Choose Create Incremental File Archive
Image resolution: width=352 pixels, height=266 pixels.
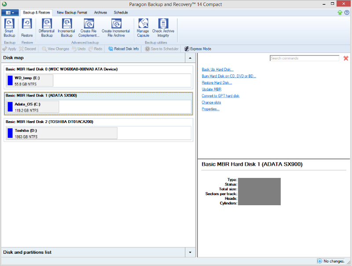tap(116, 28)
